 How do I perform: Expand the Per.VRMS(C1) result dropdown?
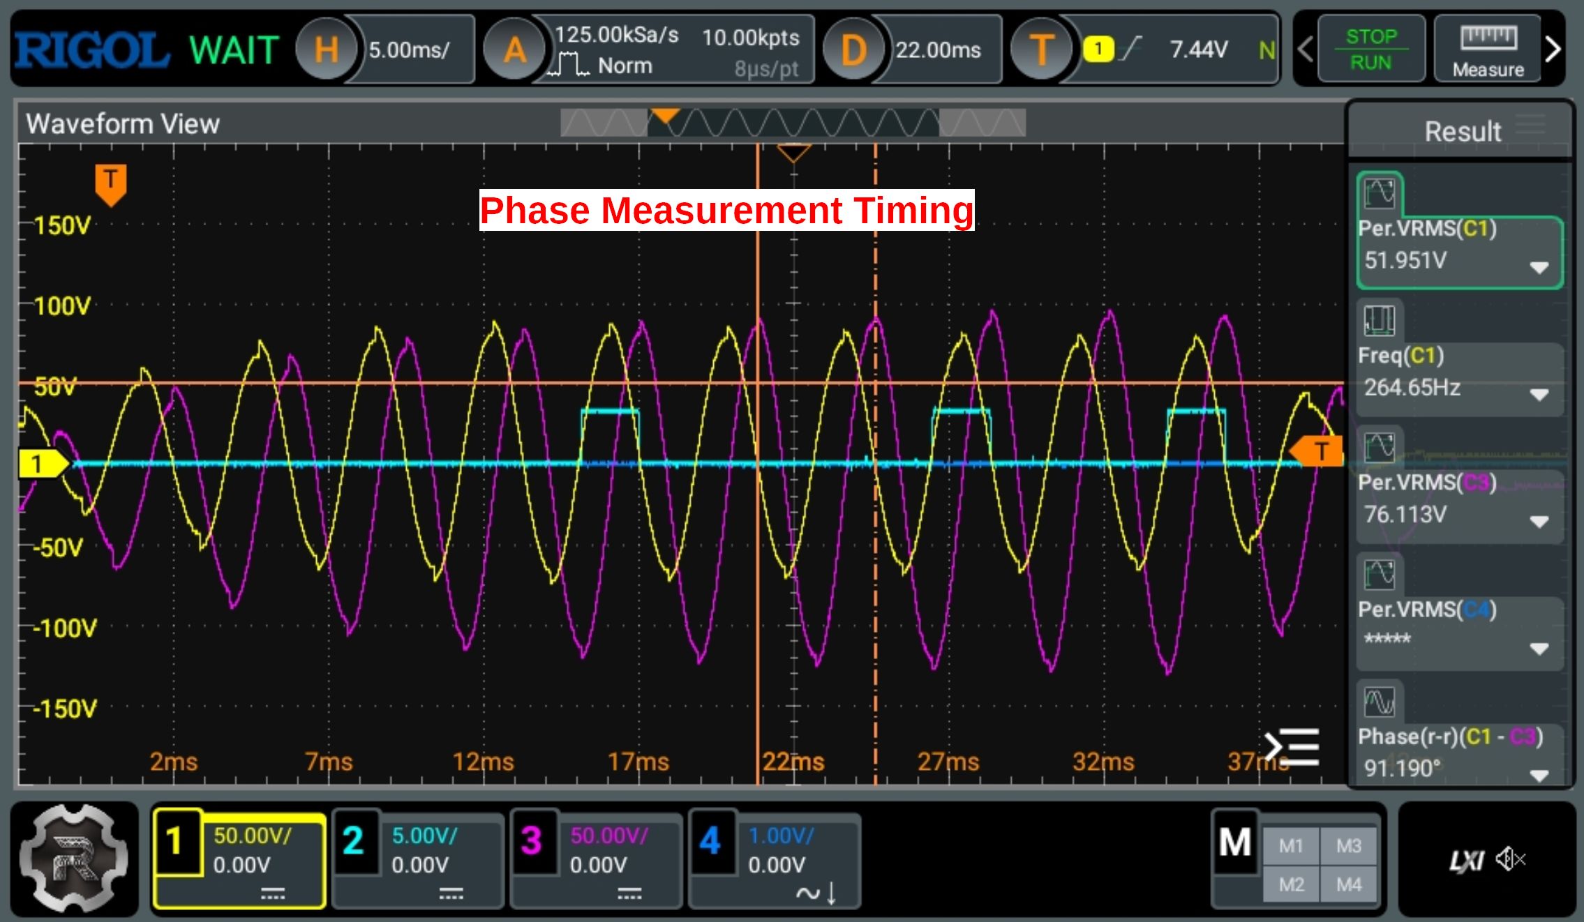coord(1539,267)
